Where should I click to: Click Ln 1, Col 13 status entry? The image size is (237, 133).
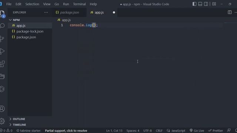point(114,130)
